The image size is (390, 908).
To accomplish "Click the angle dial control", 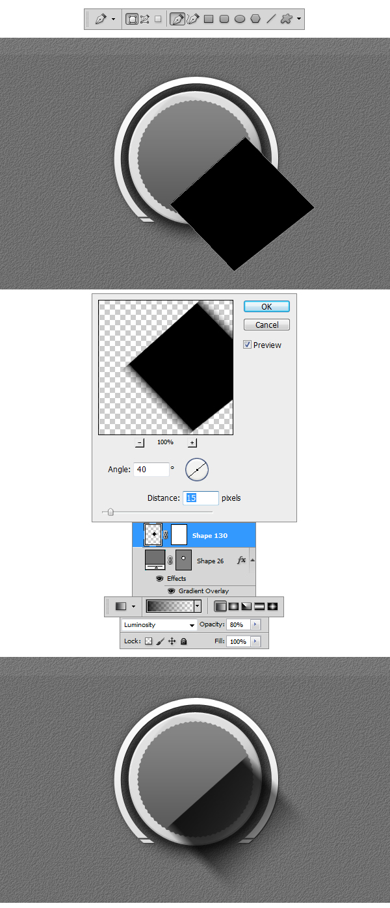I will [197, 470].
